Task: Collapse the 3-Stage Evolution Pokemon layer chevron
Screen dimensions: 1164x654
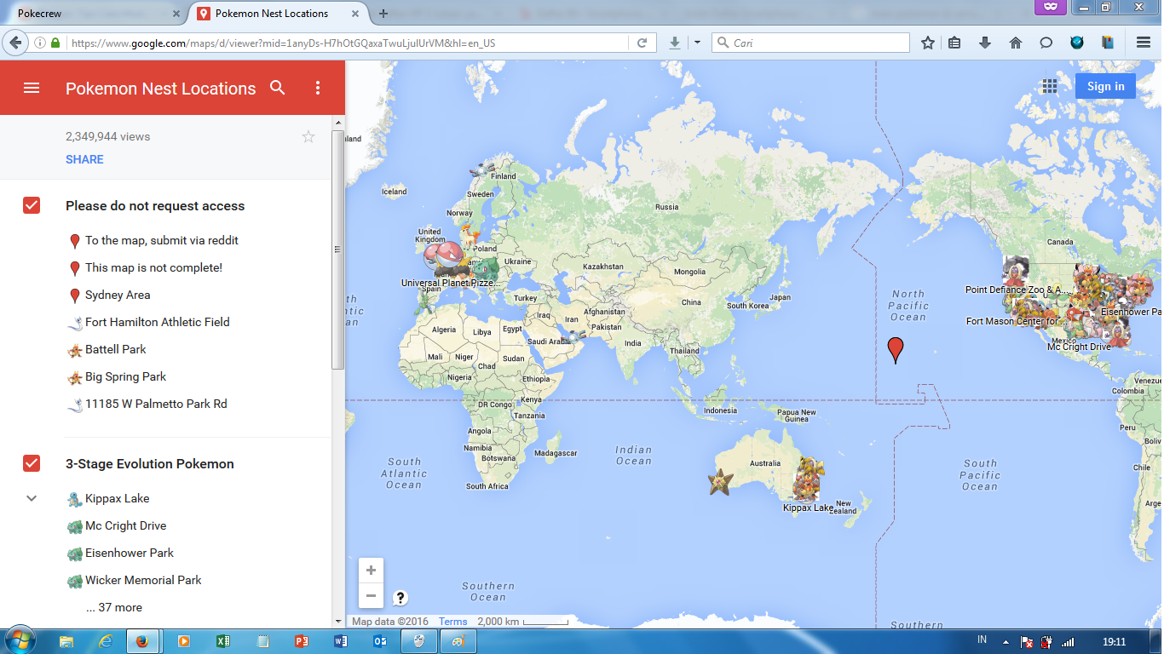Action: (32, 498)
